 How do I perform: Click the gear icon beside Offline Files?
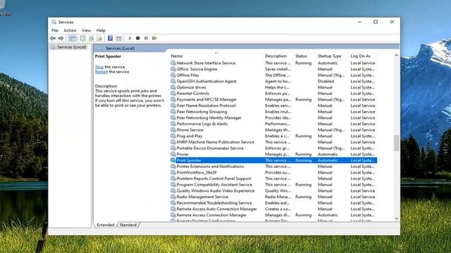[173, 75]
